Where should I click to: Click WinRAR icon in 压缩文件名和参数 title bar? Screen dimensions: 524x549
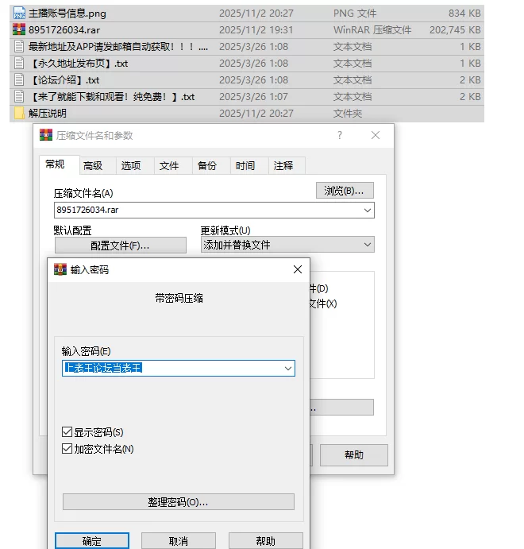(x=46, y=135)
